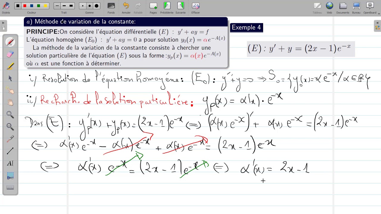
Task: Click the Rétablir redo button
Action: [x=138, y=8]
